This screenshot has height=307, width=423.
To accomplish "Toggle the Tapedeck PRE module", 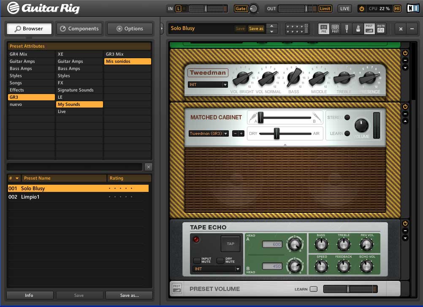I will (x=324, y=29).
